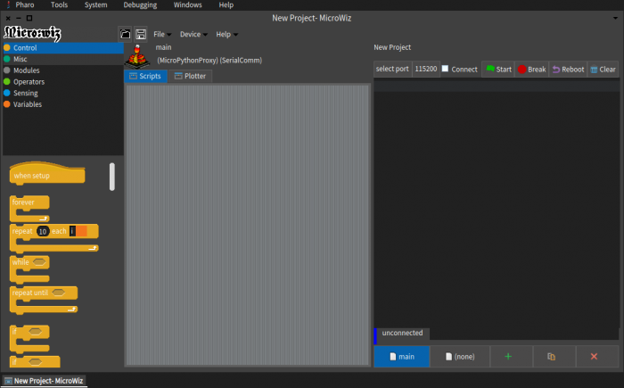Open the Tools menu
This screenshot has height=388, width=624.
[60, 5]
